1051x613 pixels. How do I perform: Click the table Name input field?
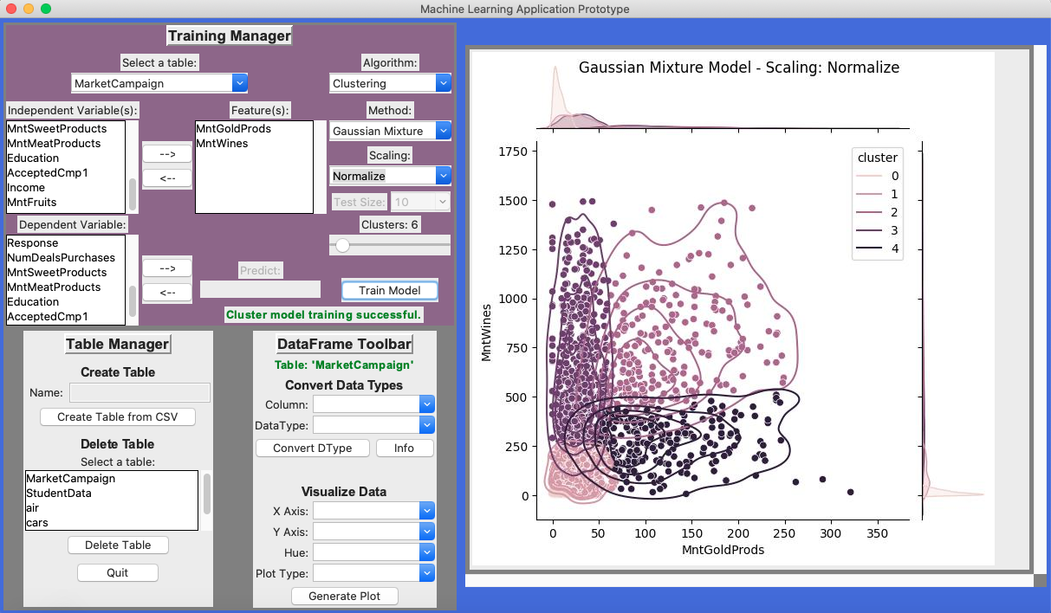point(140,393)
